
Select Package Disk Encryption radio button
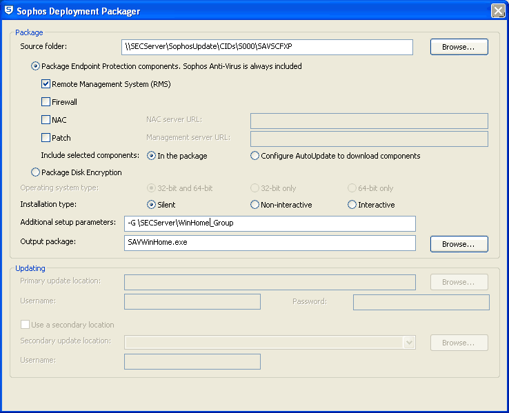pos(35,172)
